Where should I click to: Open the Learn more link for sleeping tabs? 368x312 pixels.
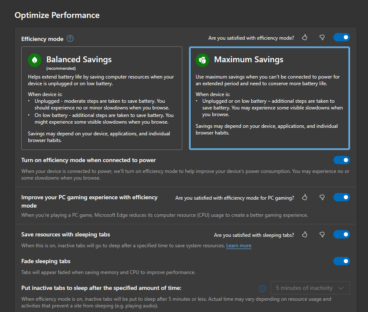[239, 246]
